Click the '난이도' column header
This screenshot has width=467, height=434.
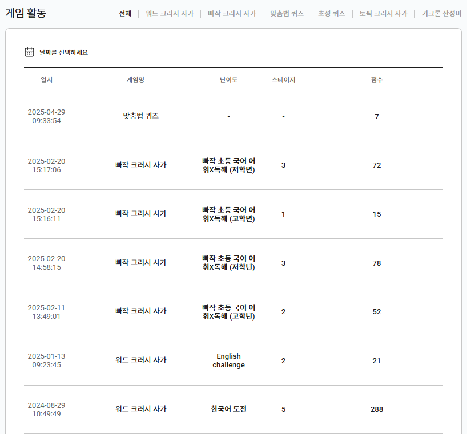pyautogui.click(x=228, y=80)
